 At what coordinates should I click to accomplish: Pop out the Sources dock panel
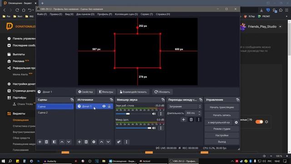pos(111,100)
